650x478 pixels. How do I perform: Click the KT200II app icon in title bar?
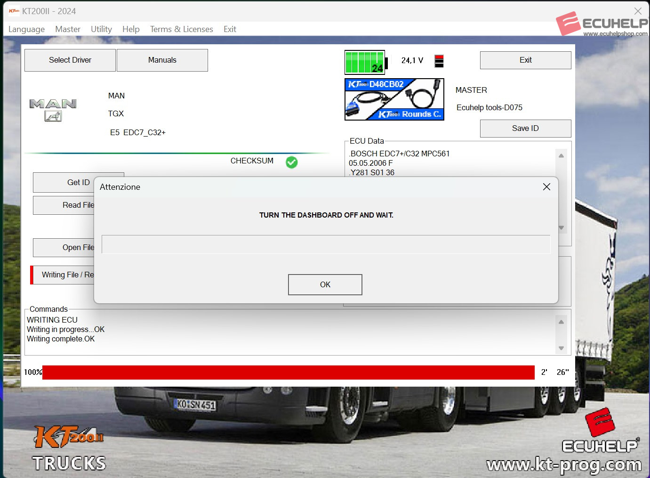[x=14, y=11]
